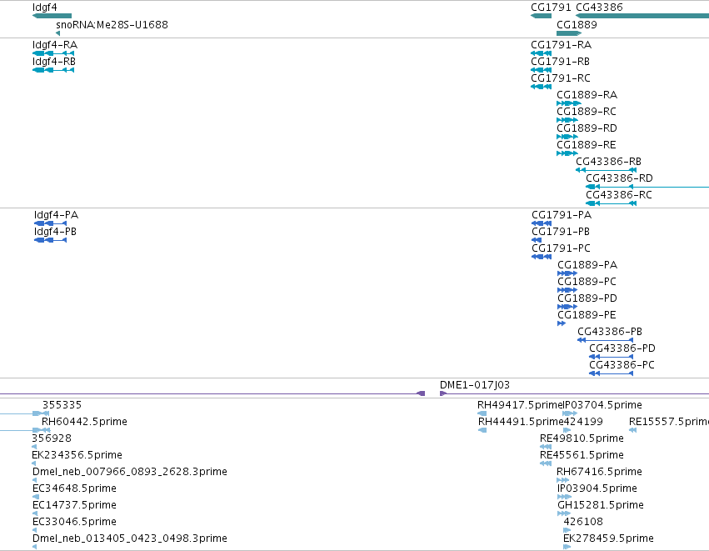Click the Idgf4 gene span bar
709x551 pixels.
click(52, 17)
